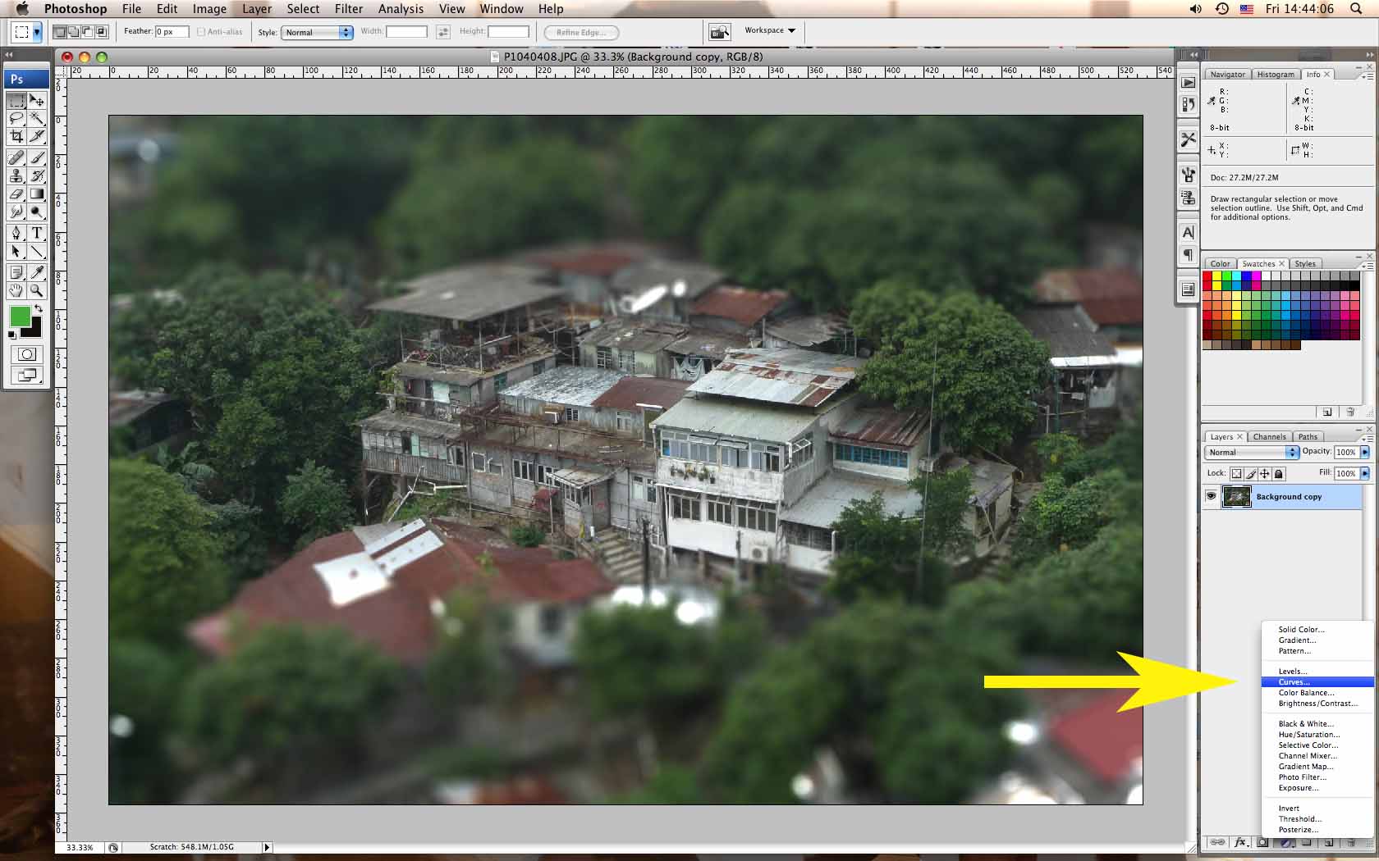
Task: Open the tool preset picker arrow
Action: (x=37, y=32)
